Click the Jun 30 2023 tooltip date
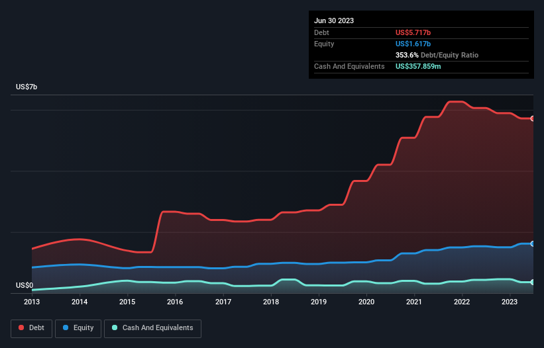The image size is (544, 348). coord(334,21)
